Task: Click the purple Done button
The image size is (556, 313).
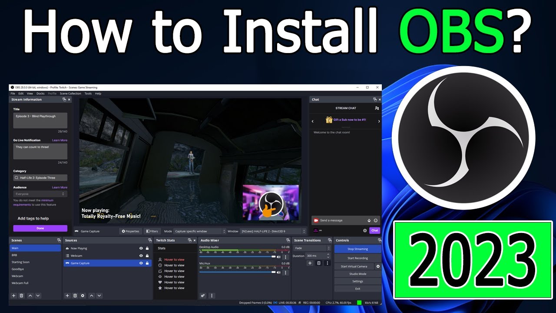Action: [40, 228]
